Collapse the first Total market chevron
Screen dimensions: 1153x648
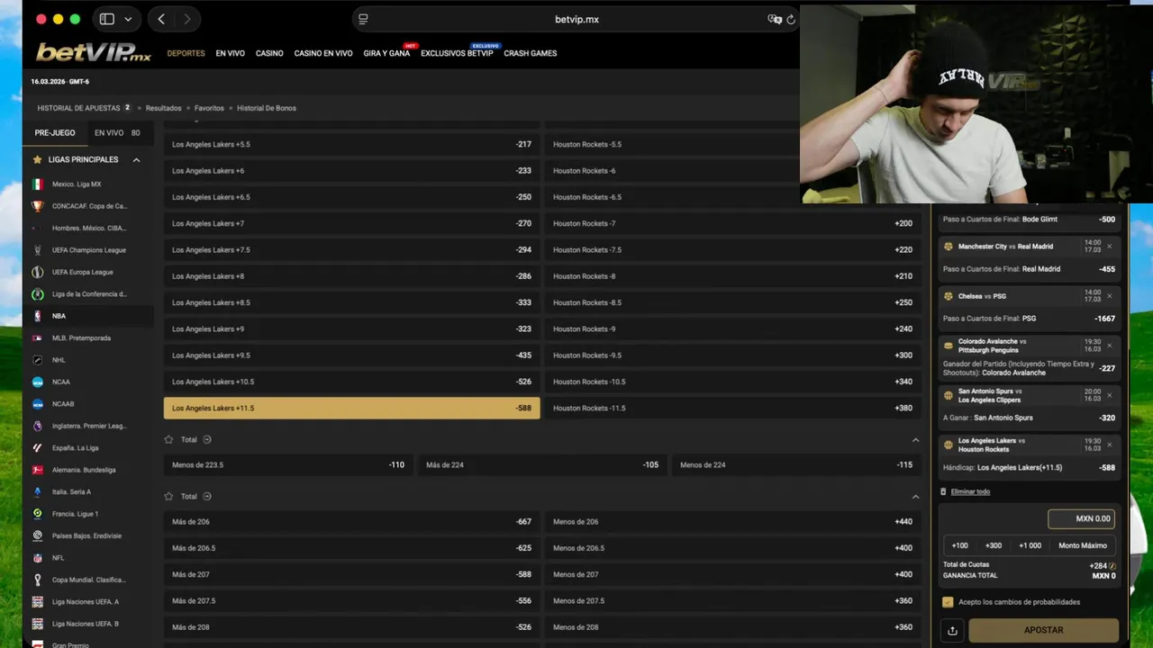(915, 440)
